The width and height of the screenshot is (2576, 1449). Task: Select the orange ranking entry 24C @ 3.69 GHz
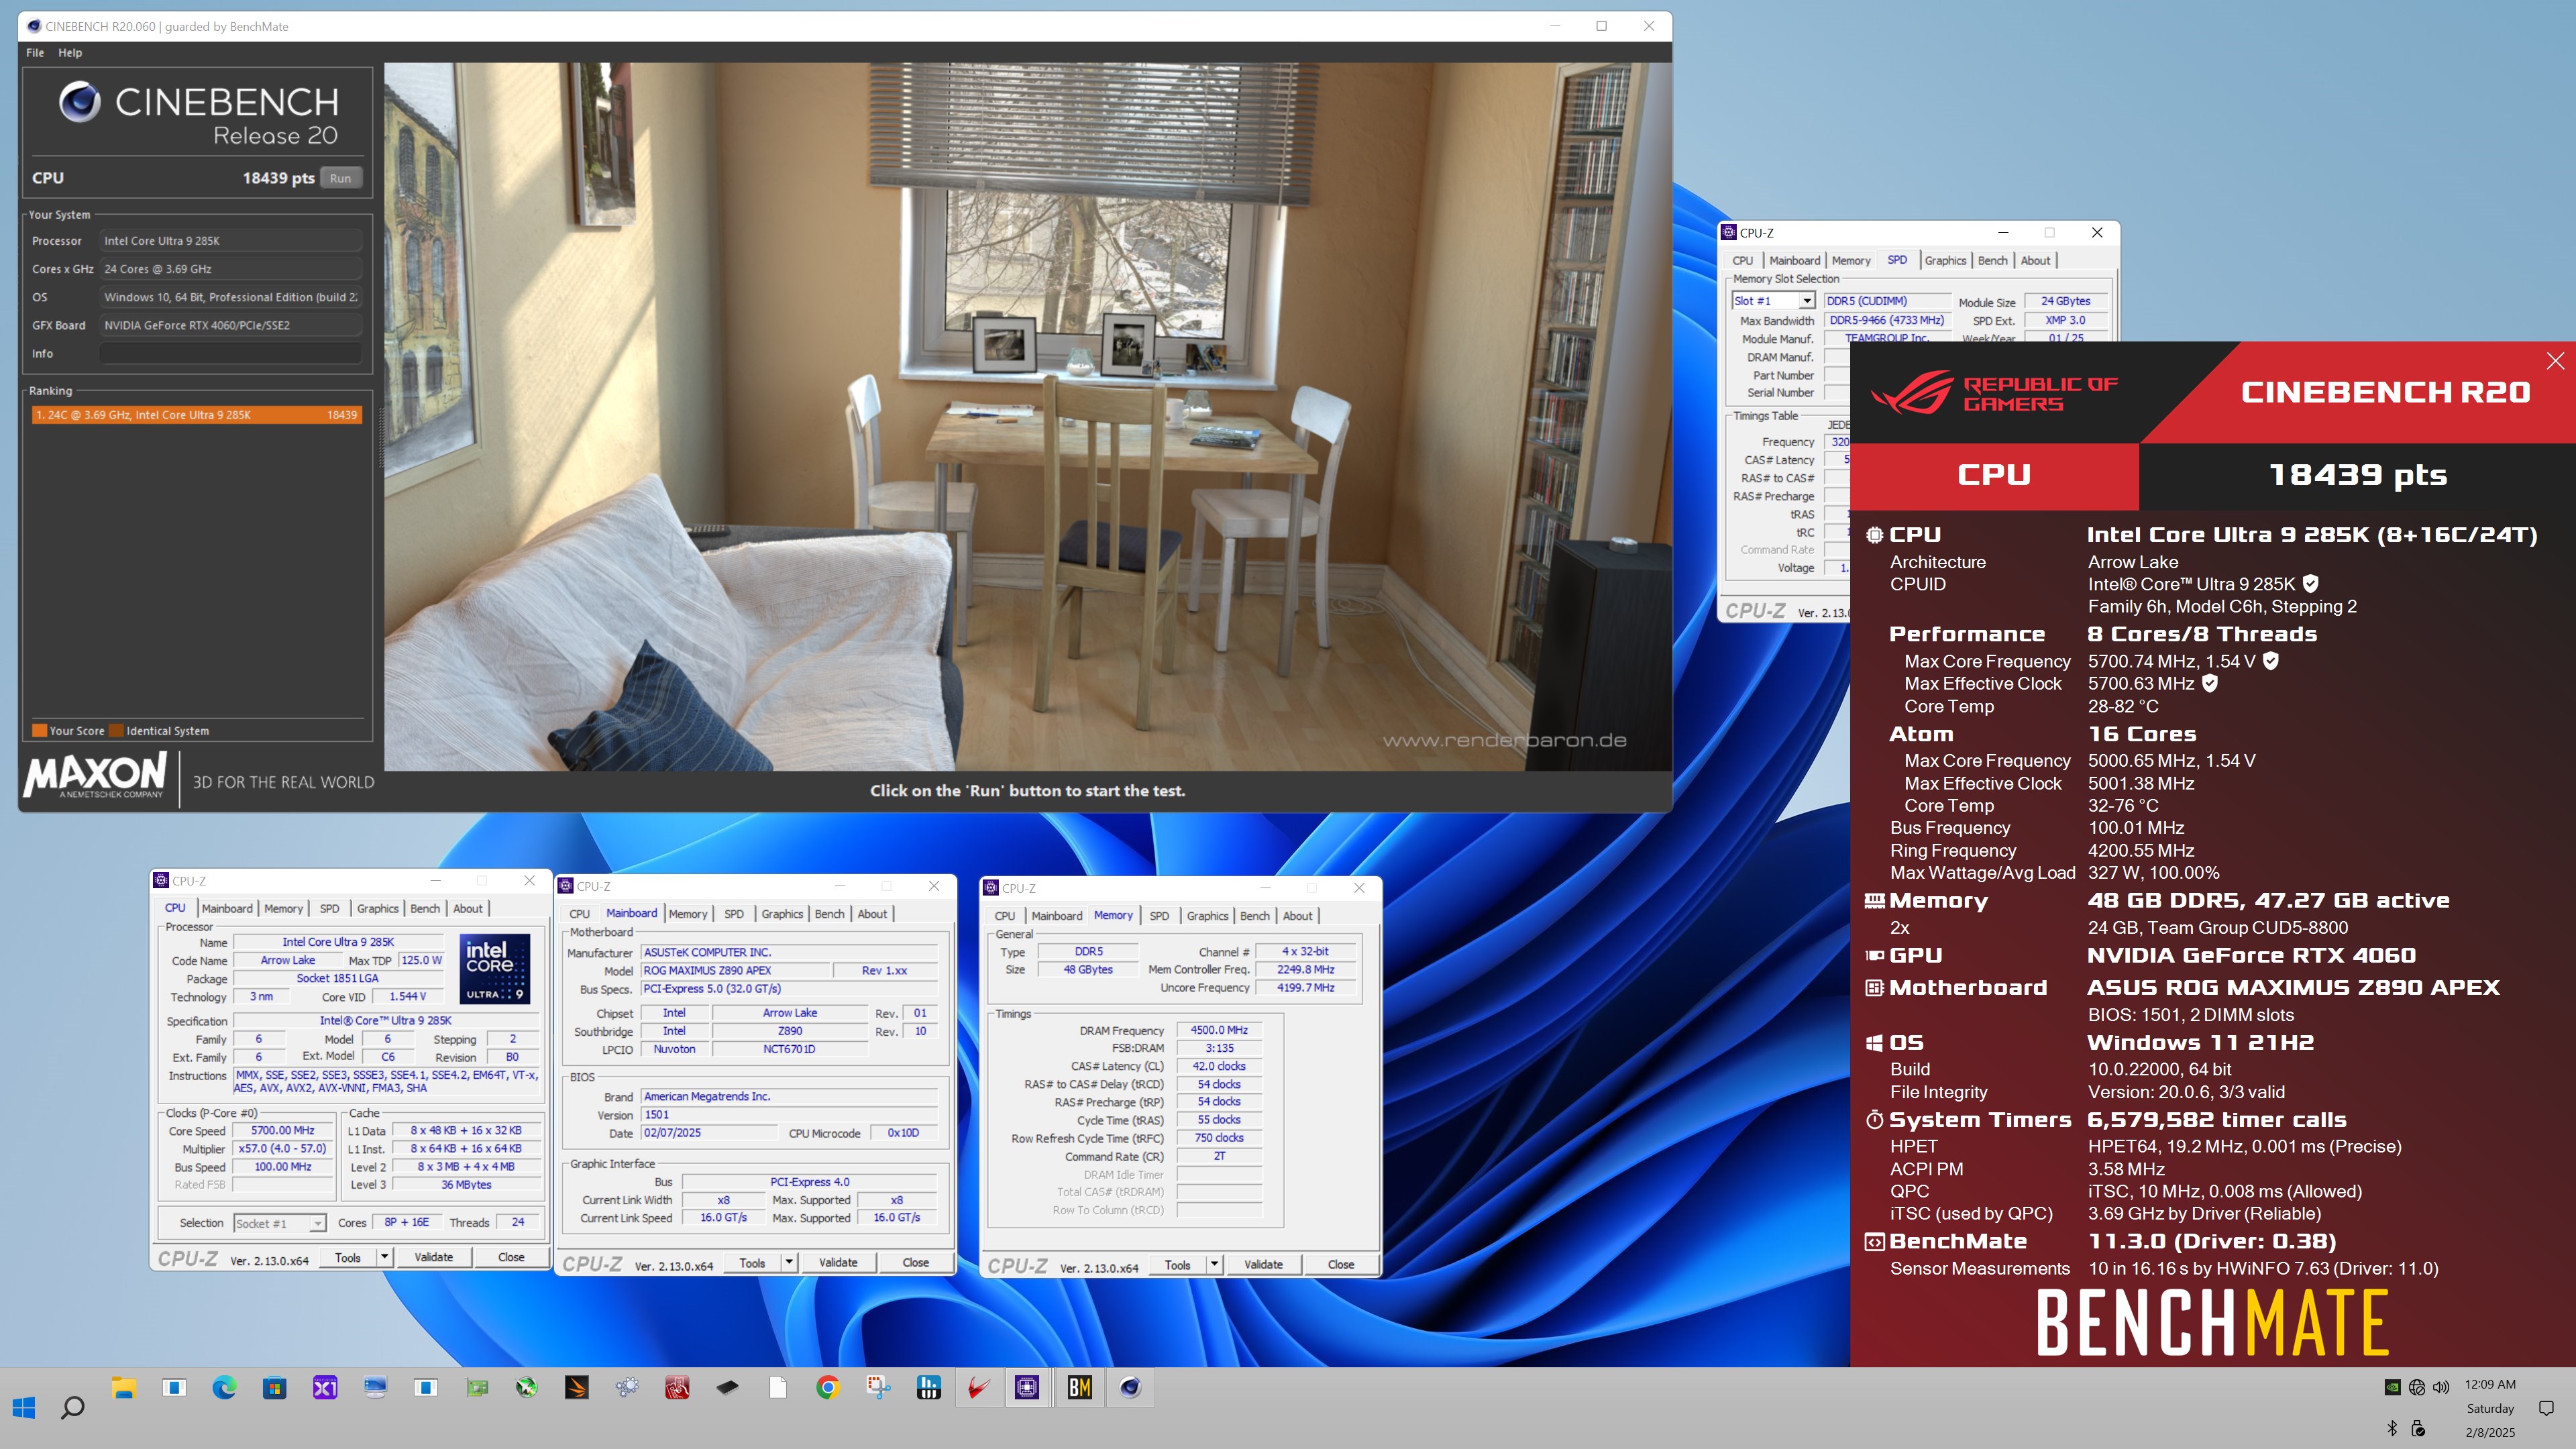click(196, 415)
